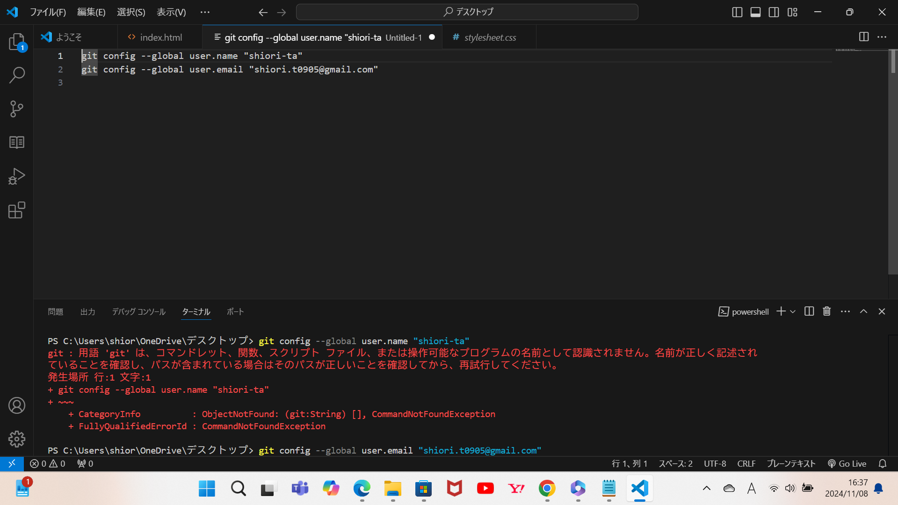Open the notifications bell in status bar
Screen dimensions: 898x505
[x=883, y=463]
